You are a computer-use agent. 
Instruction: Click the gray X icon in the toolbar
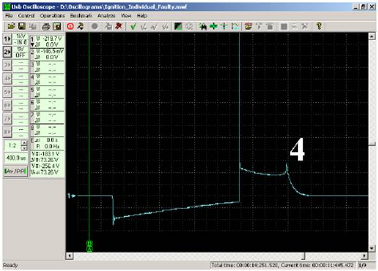coord(305,26)
